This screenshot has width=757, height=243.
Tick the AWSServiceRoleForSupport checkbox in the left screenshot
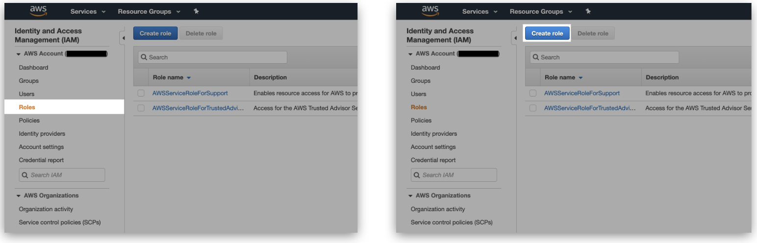[x=141, y=93]
